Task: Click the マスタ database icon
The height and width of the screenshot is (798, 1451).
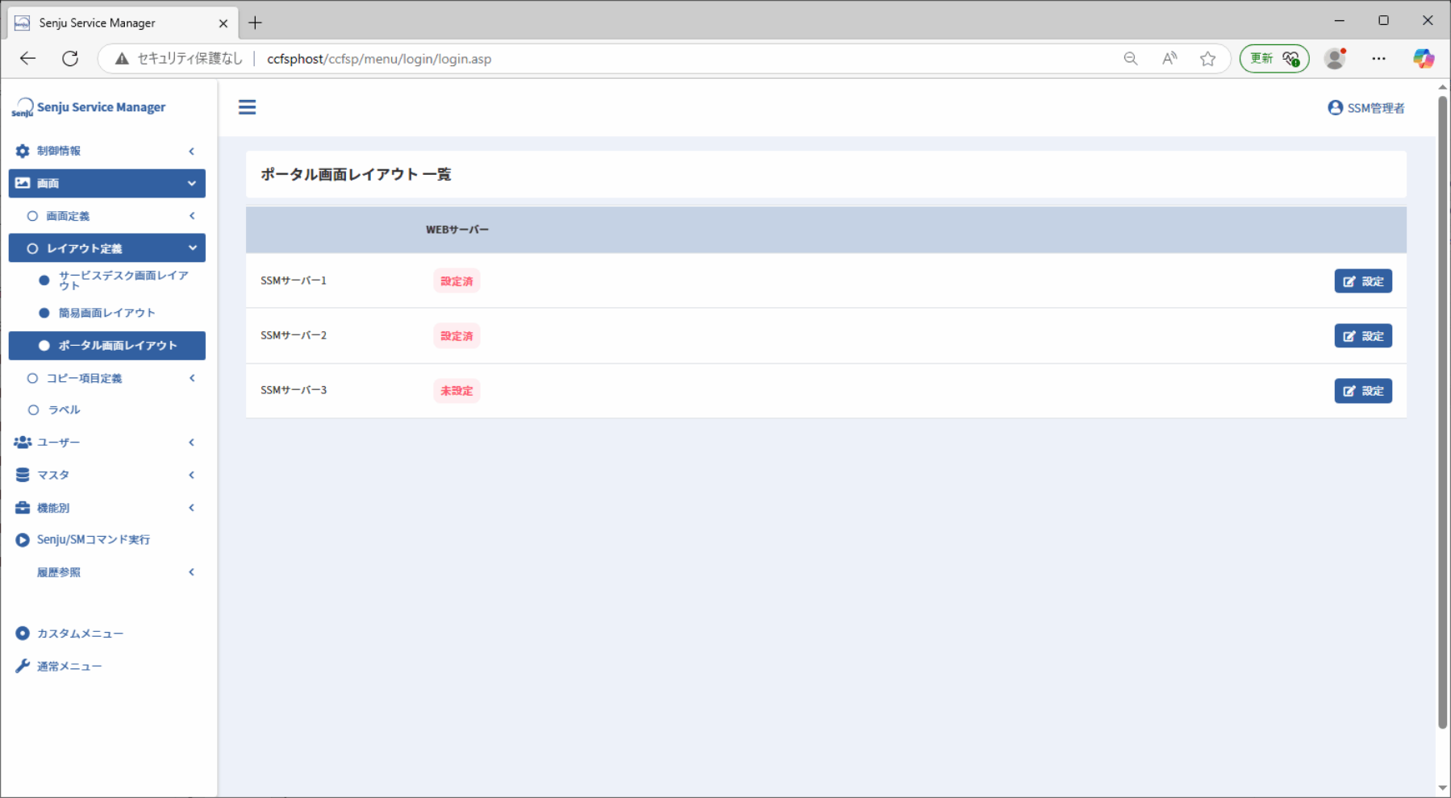Action: [x=23, y=475]
